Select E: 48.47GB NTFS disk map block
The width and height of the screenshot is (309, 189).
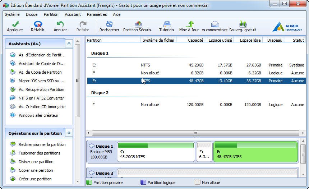click(256, 152)
